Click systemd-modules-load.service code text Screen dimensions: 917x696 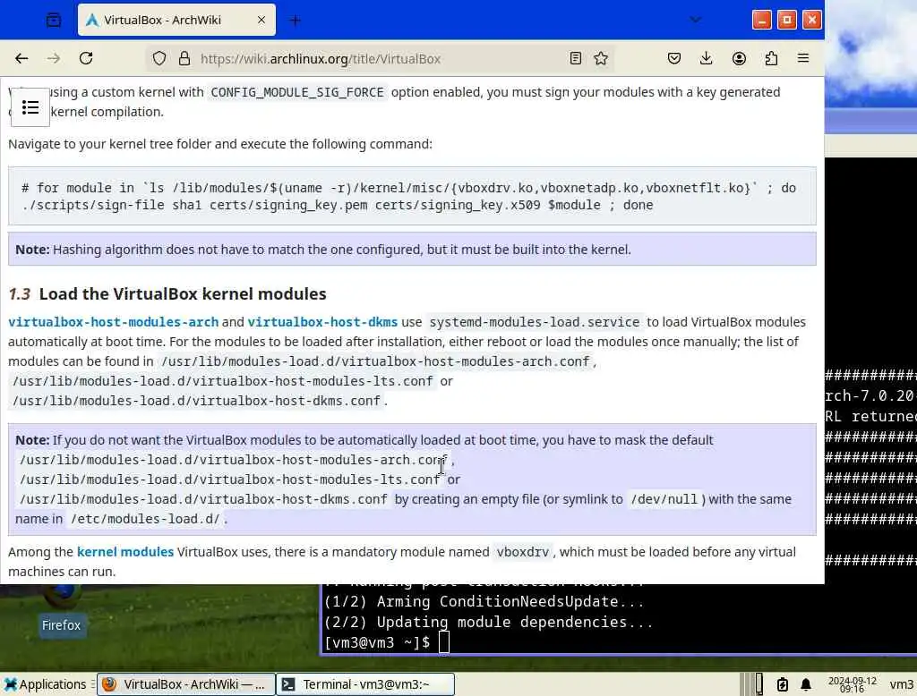click(x=534, y=322)
